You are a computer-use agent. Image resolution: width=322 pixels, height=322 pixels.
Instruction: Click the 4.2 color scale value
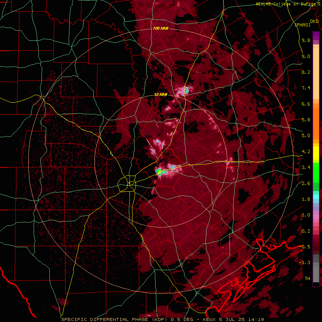[306, 152]
